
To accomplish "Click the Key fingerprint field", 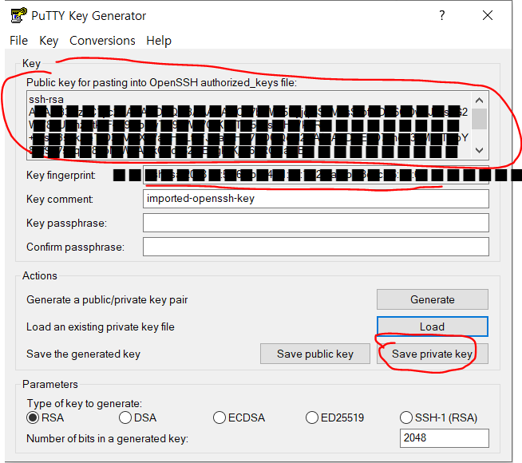I will point(315,175).
